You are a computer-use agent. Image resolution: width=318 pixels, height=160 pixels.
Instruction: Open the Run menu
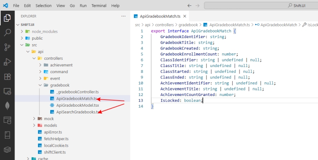click(83, 6)
